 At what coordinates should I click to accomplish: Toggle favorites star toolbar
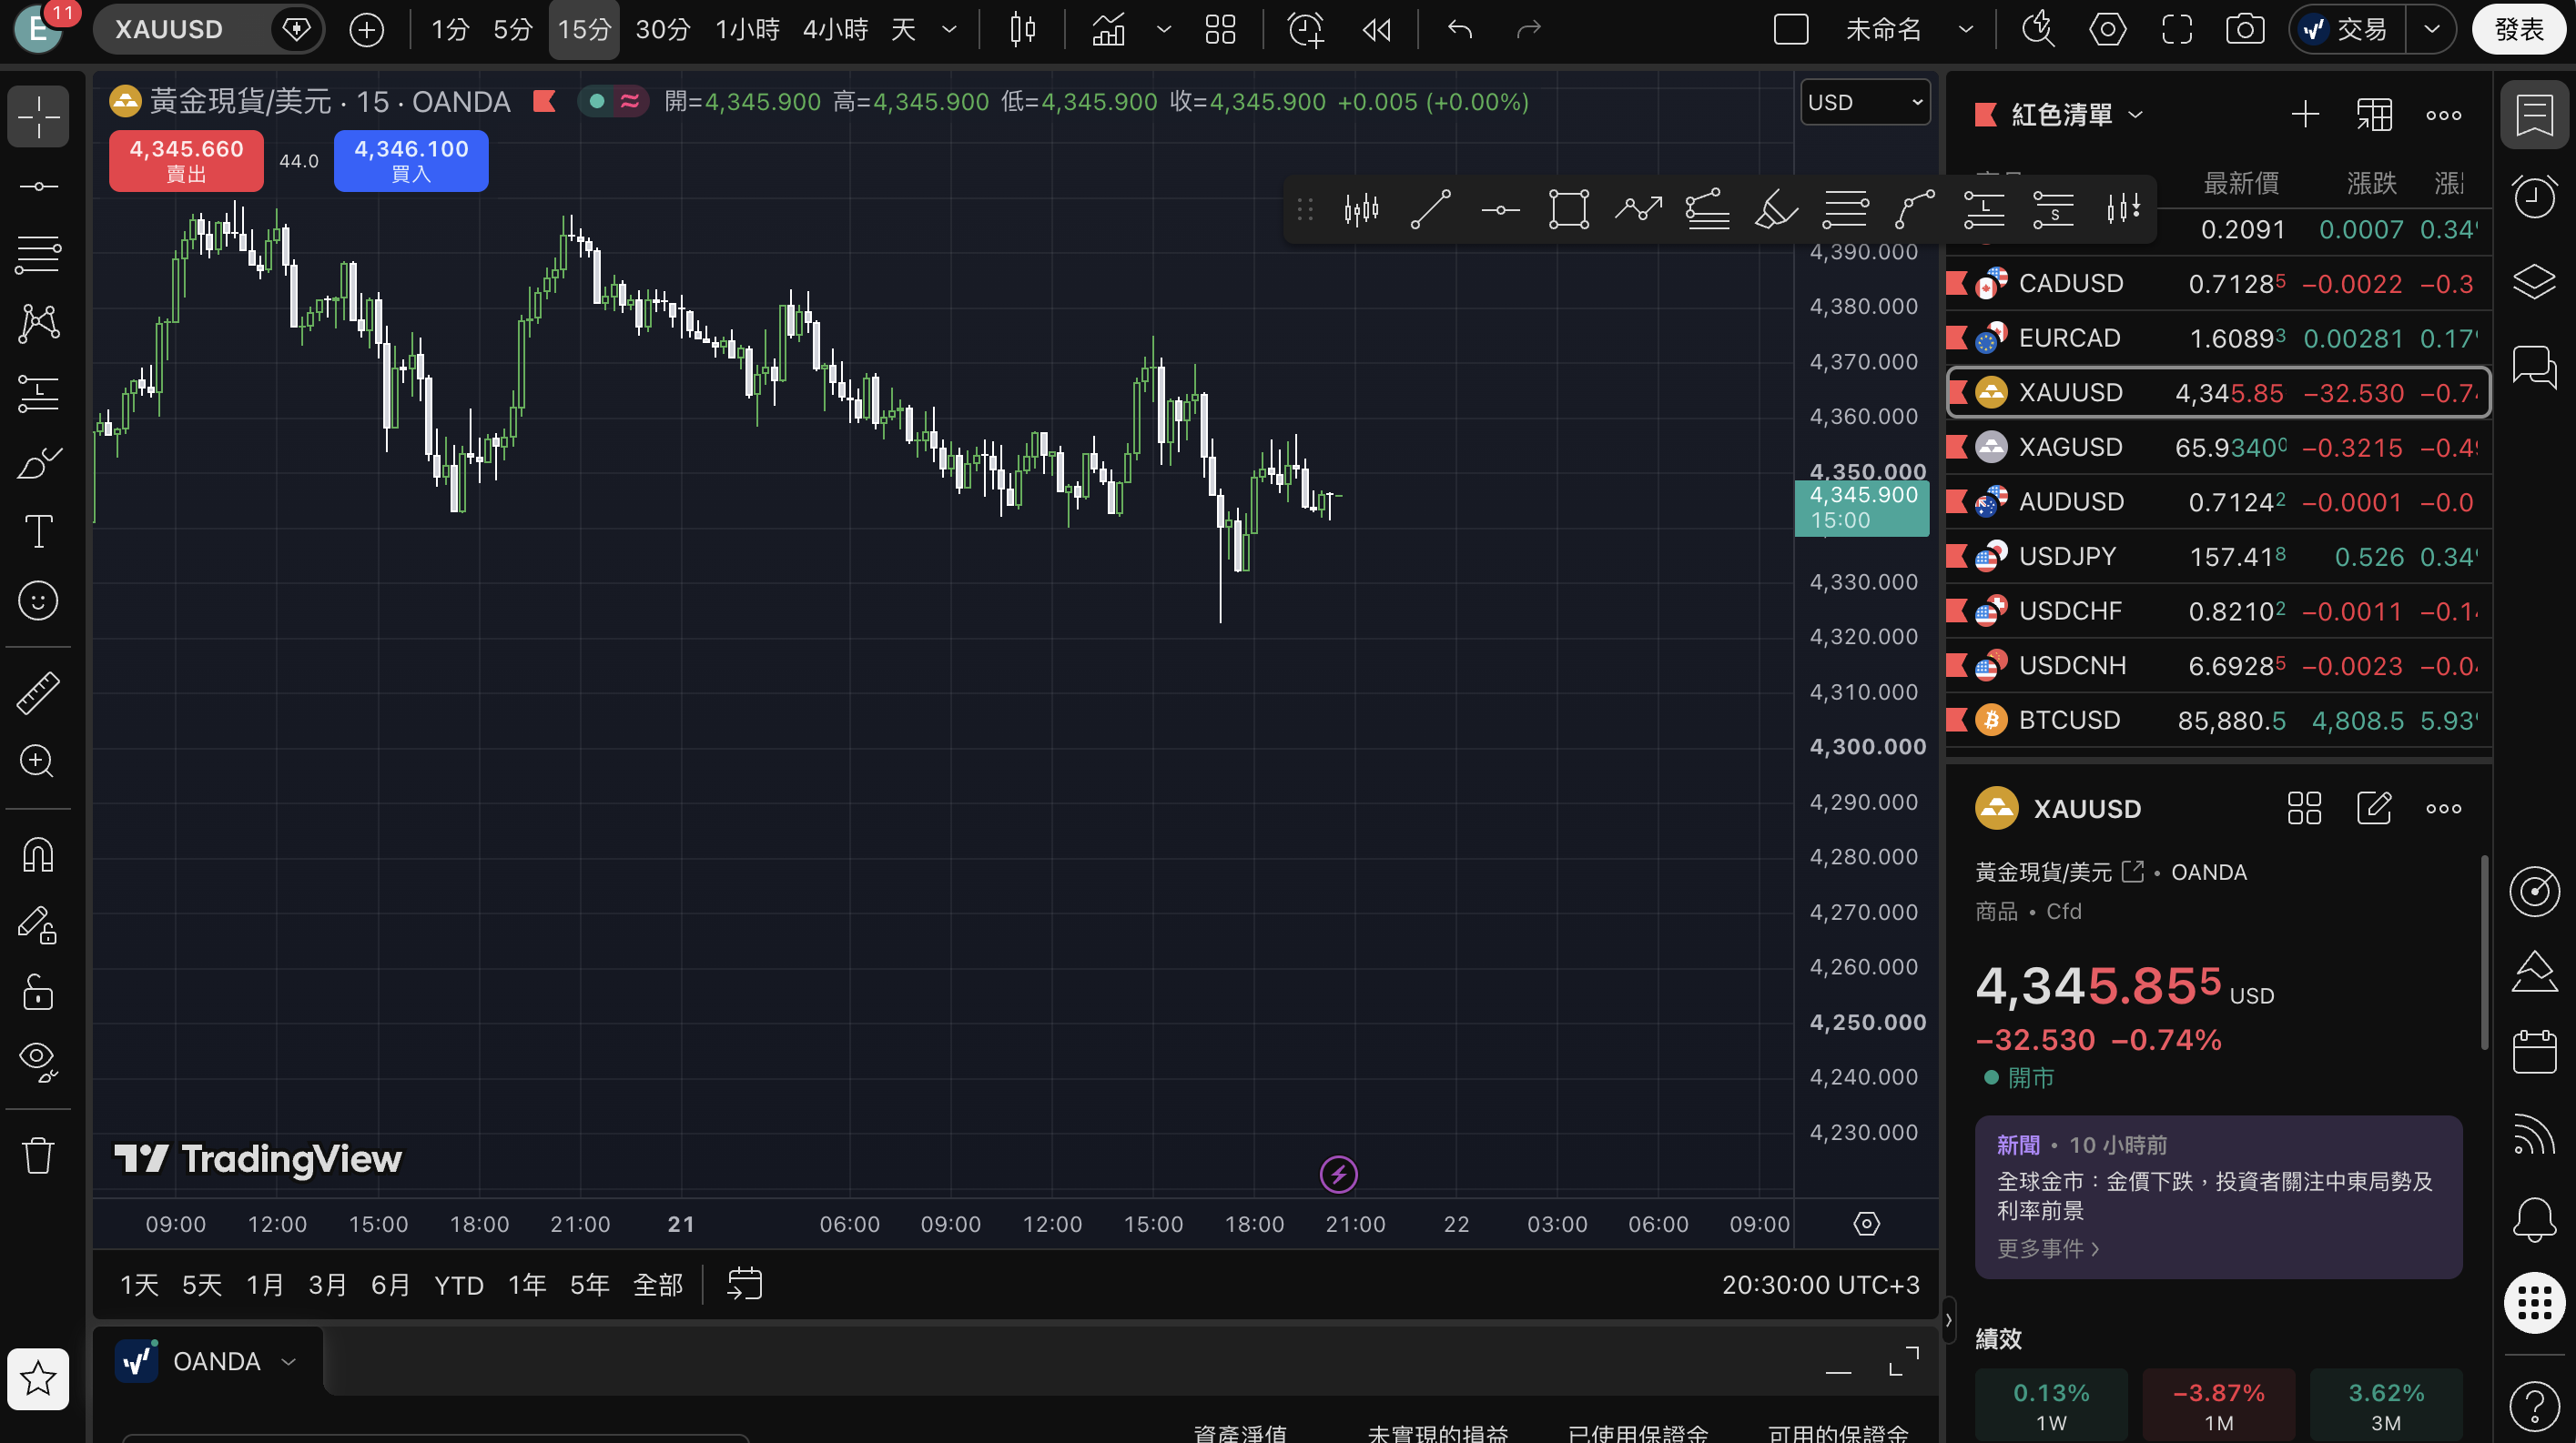pyautogui.click(x=38, y=1378)
